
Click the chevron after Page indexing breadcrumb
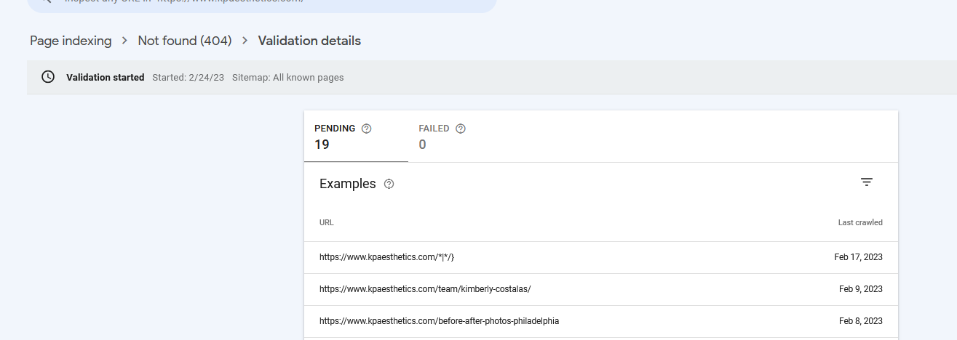coord(125,41)
